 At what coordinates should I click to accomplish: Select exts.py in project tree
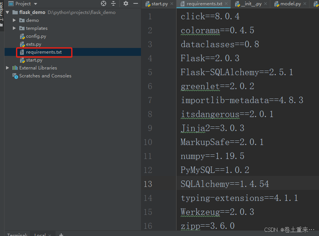[34, 44]
